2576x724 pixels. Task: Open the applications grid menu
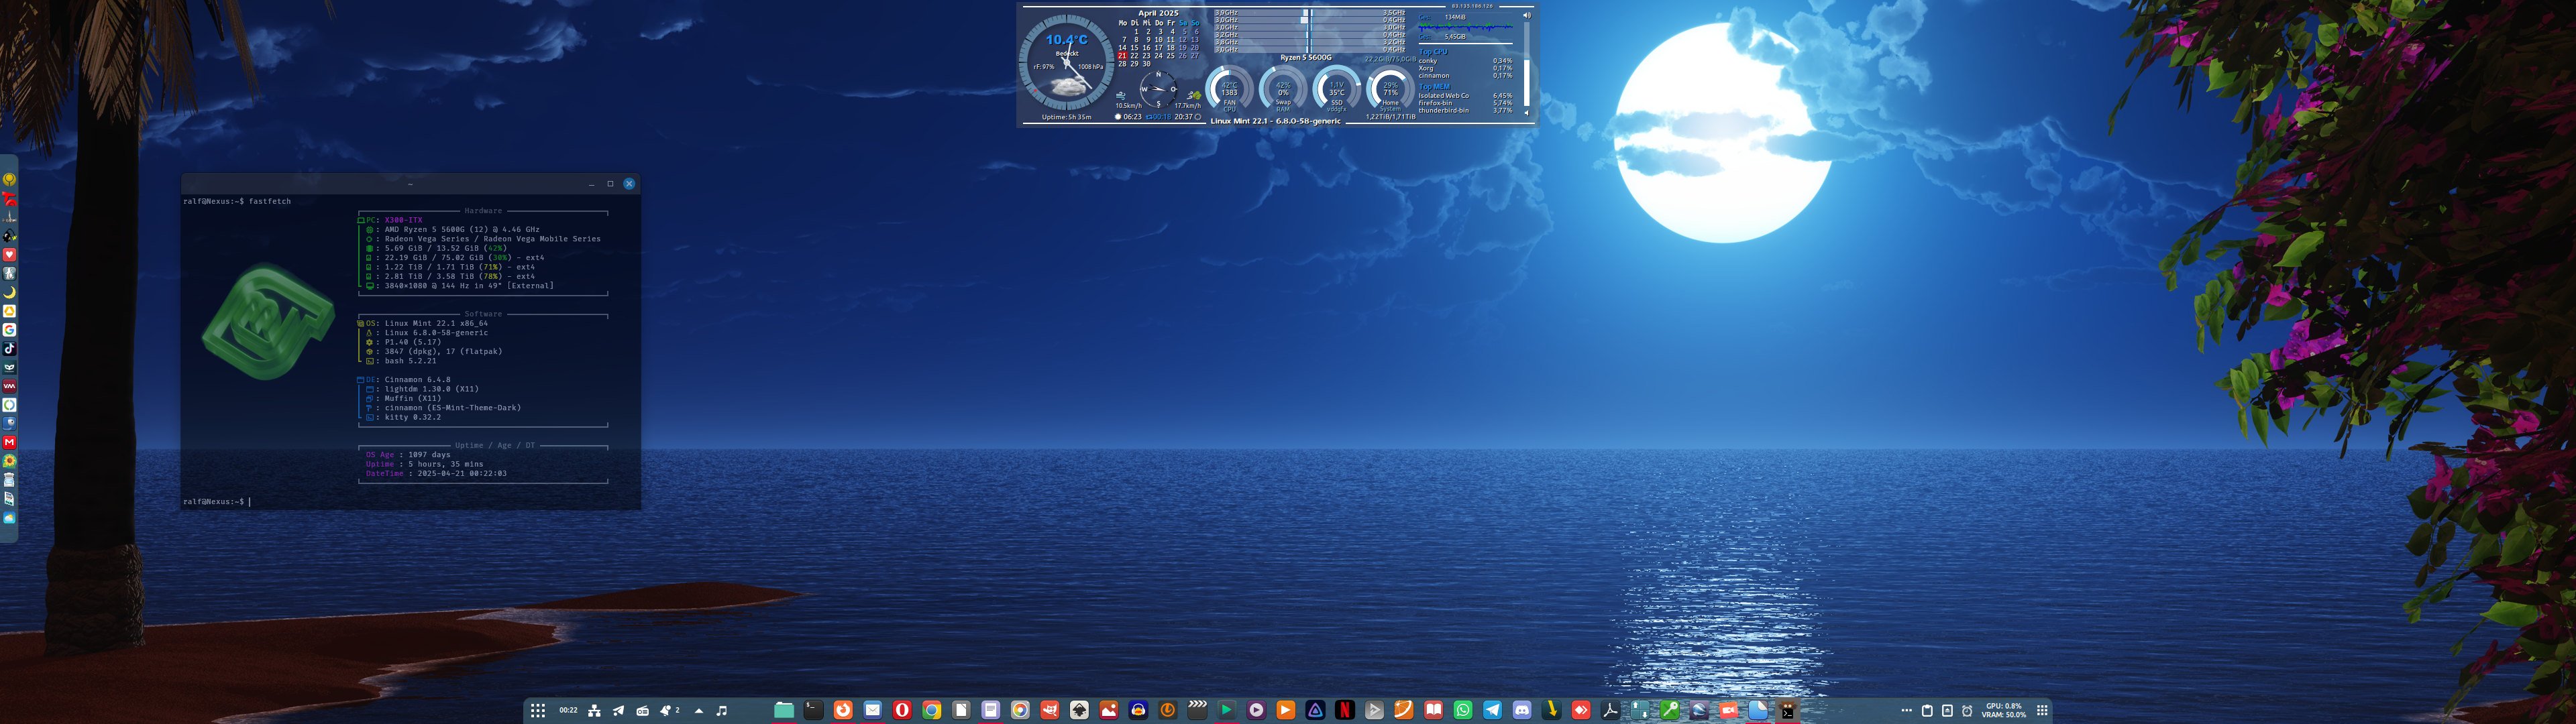538,710
